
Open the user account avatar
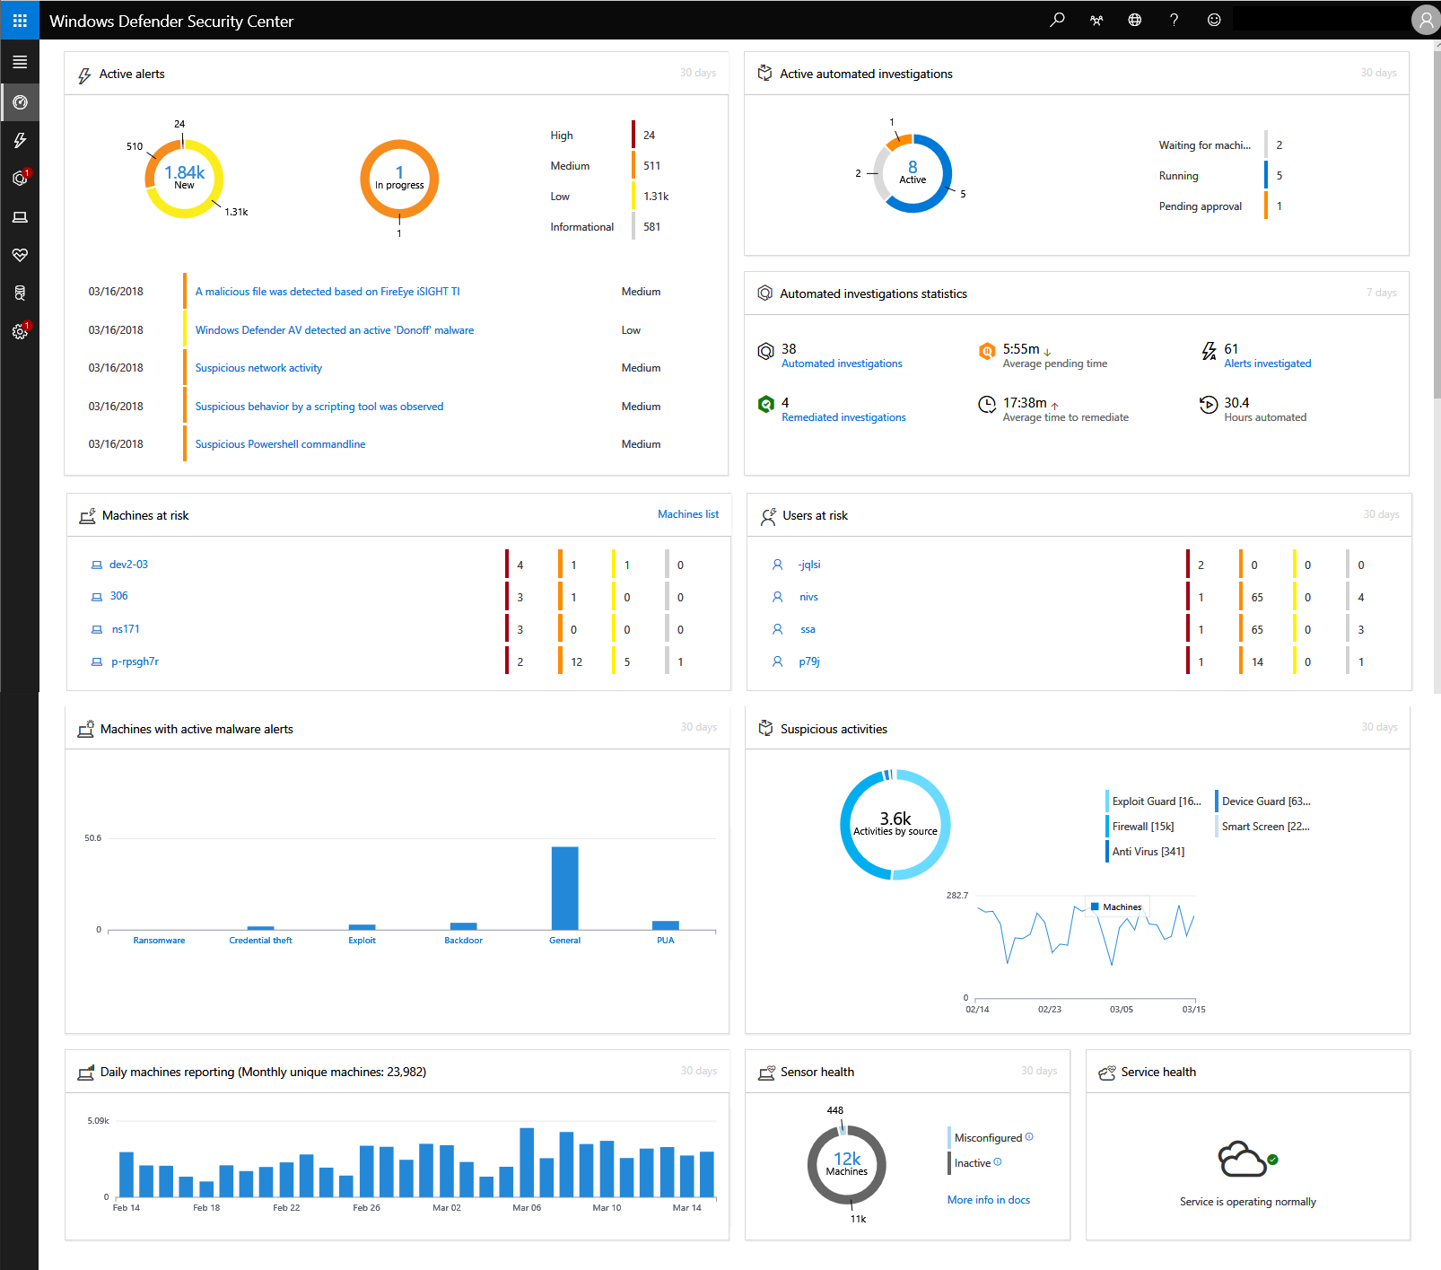point(1425,20)
